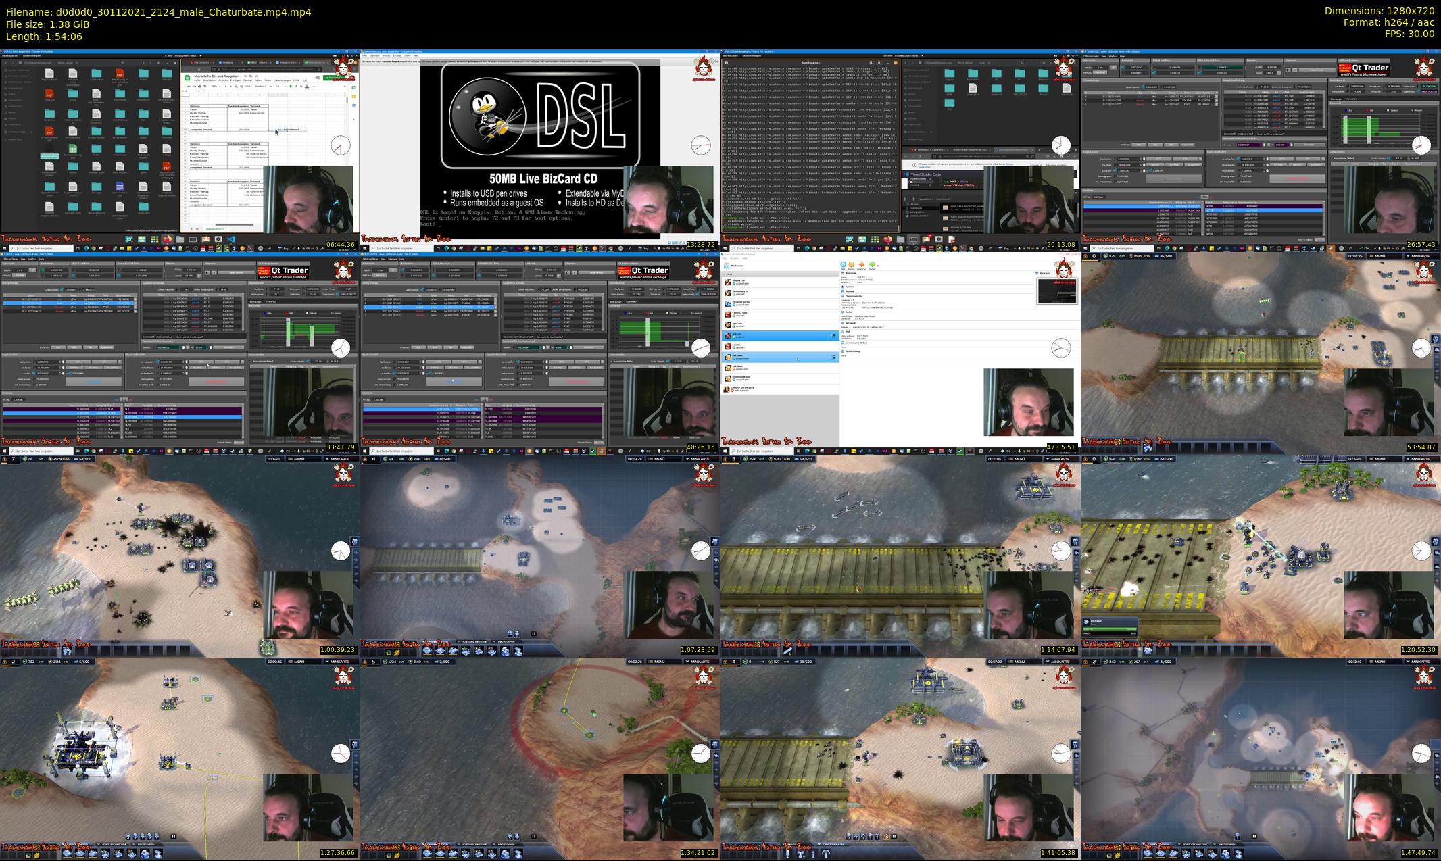Open hamburger menu on selected POP_OS VM row
1441x861 pixels.
click(834, 336)
